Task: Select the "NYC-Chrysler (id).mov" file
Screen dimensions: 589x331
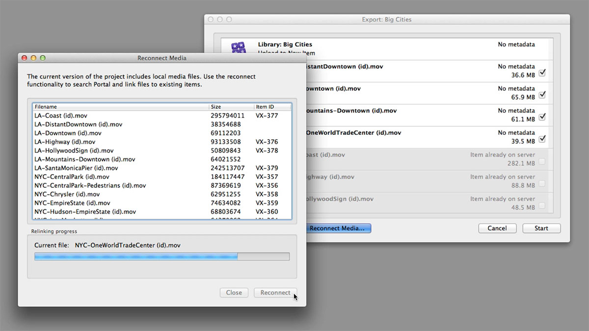Action: pyautogui.click(x=67, y=194)
